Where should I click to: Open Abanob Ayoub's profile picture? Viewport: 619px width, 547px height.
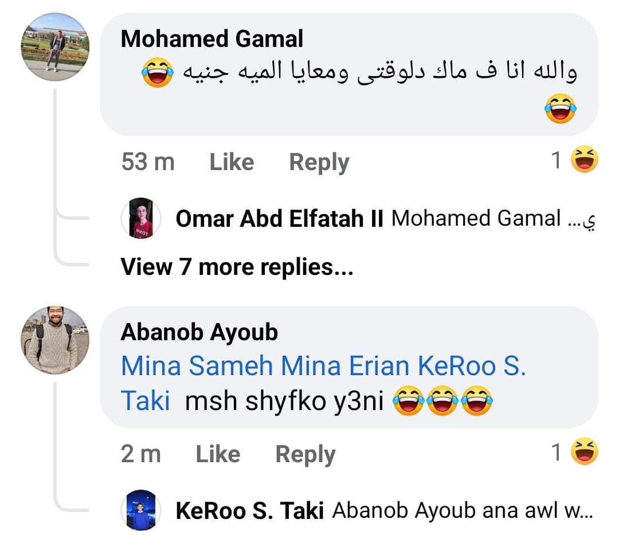click(55, 340)
